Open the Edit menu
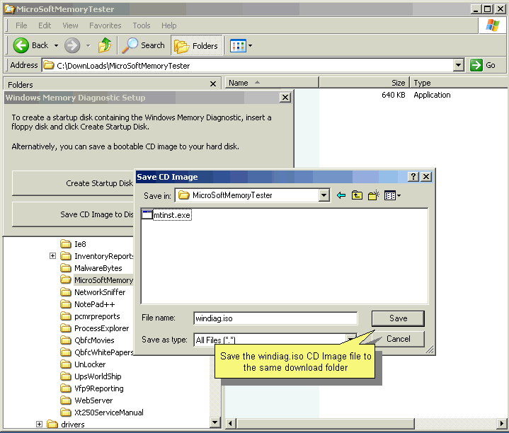The image size is (509, 433). coord(45,25)
